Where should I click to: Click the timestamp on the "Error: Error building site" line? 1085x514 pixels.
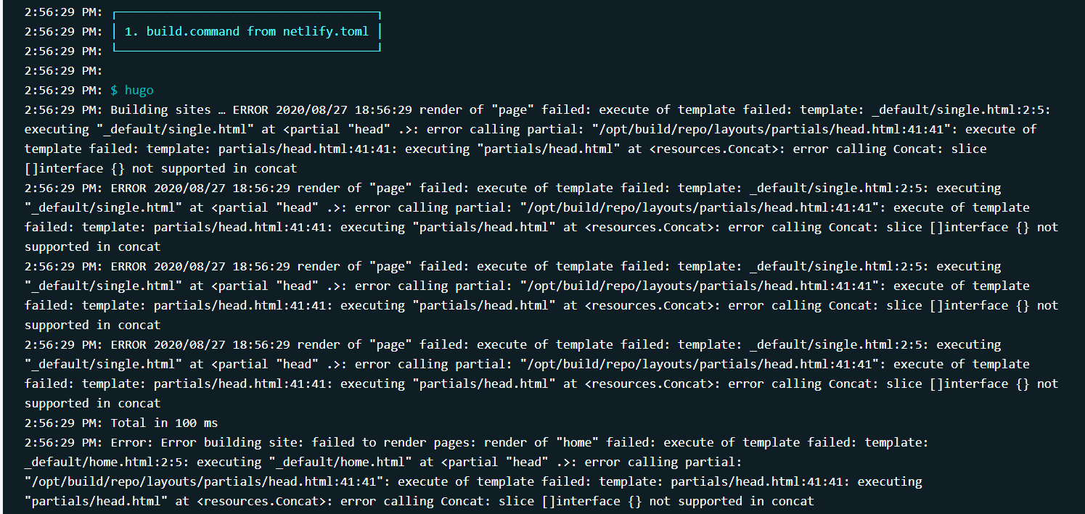click(x=64, y=442)
